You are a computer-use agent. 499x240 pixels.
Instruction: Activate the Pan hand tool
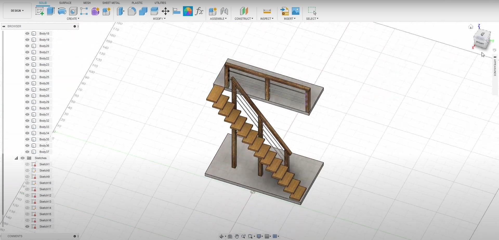[x=237, y=236]
